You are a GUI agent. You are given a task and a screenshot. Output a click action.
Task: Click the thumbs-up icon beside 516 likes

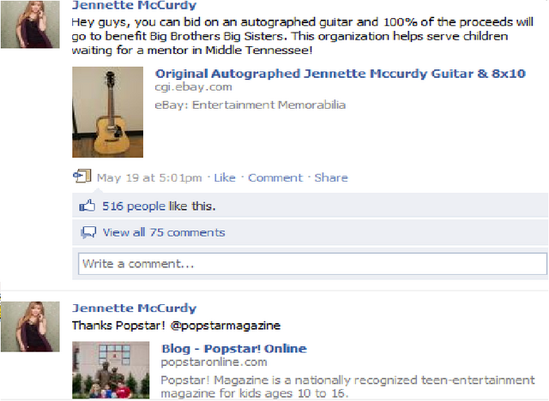point(87,206)
